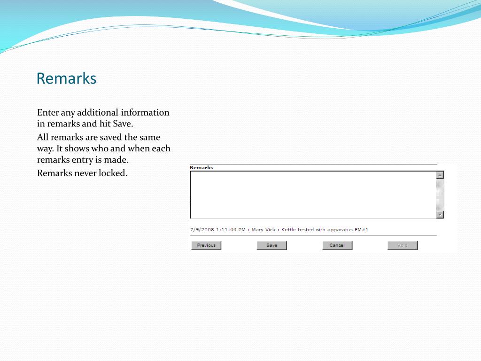Click the Remarks box scrollbar track
The height and width of the screenshot is (361, 481).
point(440,195)
